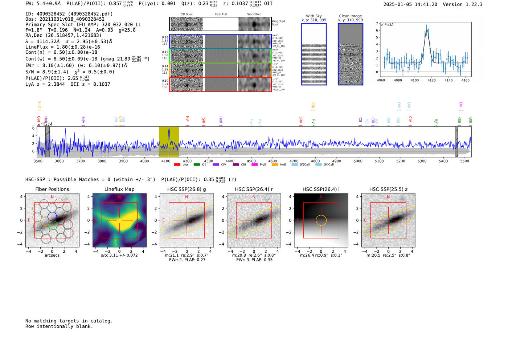The width and height of the screenshot is (508, 346).
Task: Open the HSC SSP(26.4) i image
Action: pyautogui.click(x=321, y=220)
